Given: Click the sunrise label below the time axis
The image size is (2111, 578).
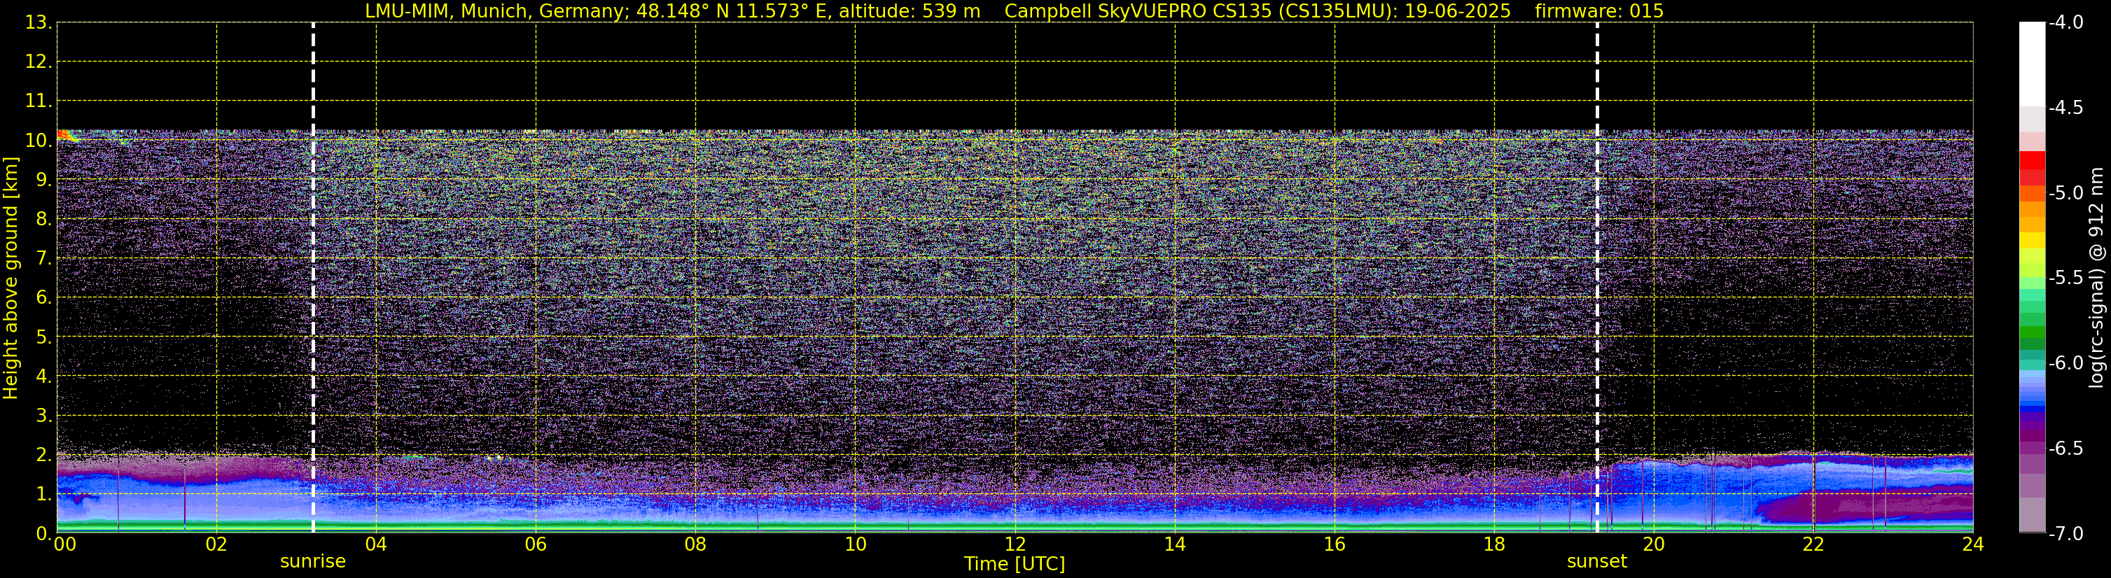Looking at the screenshot, I should pyautogui.click(x=312, y=561).
